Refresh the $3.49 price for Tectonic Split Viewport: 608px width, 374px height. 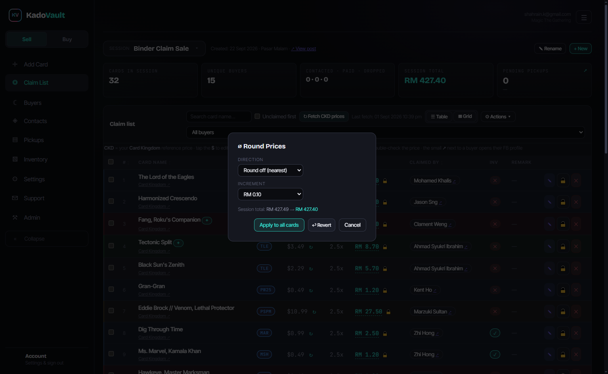311,247
